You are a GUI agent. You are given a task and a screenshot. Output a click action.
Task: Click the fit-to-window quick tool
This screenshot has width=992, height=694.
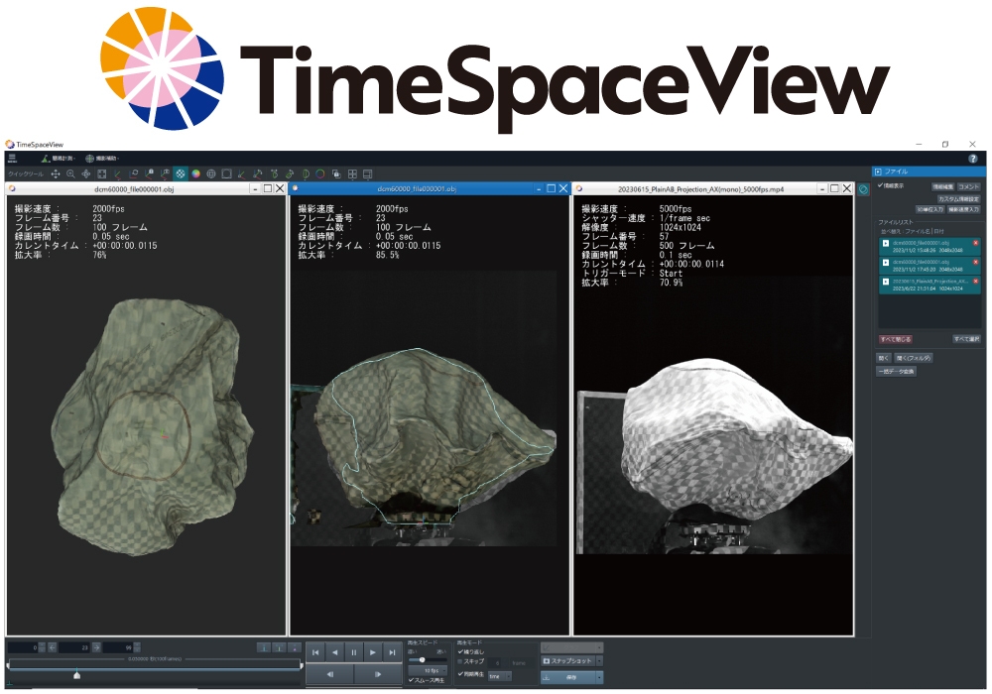101,173
